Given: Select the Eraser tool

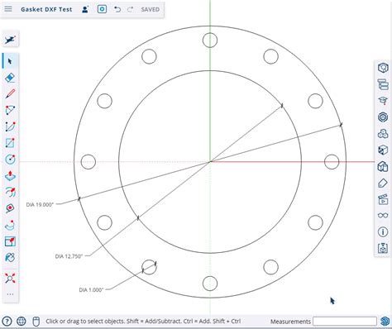Looking at the screenshot, I should coord(10,78).
